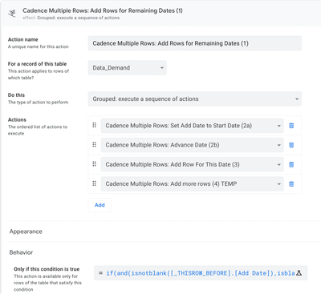
Task: Delete the Set Add Date to Start Date (2a) action
Action: (291, 126)
